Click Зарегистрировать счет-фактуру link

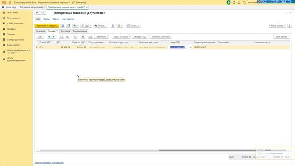(x=49, y=163)
